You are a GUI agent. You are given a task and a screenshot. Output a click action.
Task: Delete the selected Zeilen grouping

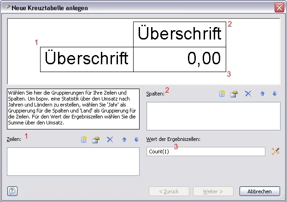(x=110, y=140)
